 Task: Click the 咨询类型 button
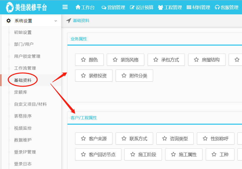pyautogui.click(x=175, y=139)
